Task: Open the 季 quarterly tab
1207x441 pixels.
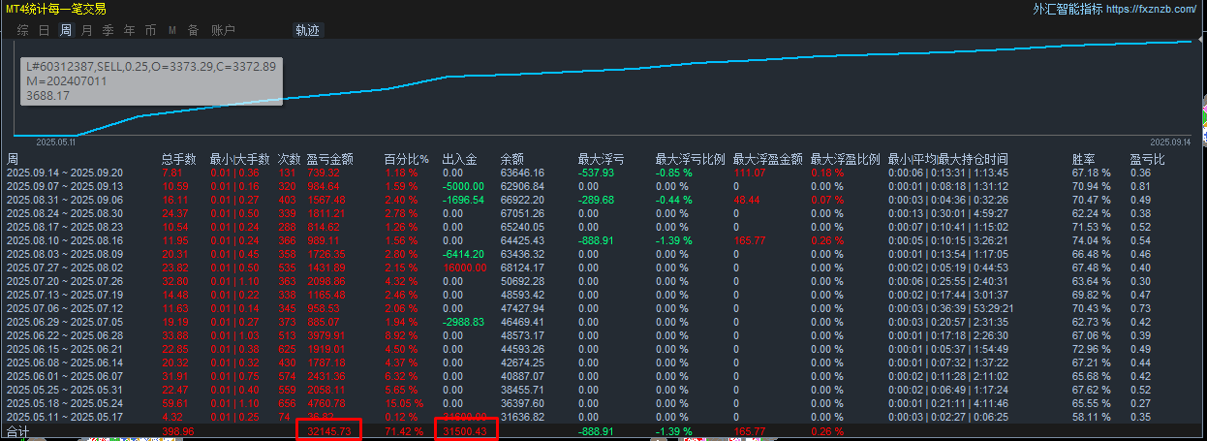Action: [108, 30]
